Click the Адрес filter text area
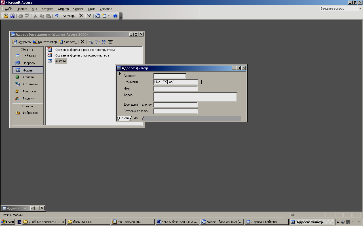The width and height of the screenshot is (363, 226). (195, 97)
